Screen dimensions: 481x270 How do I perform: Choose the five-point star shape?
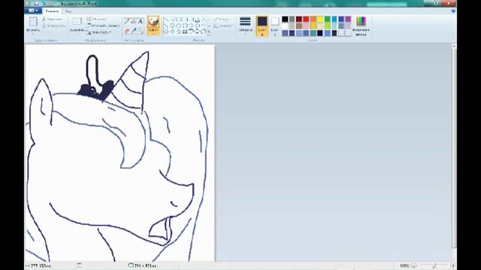[x=178, y=31]
